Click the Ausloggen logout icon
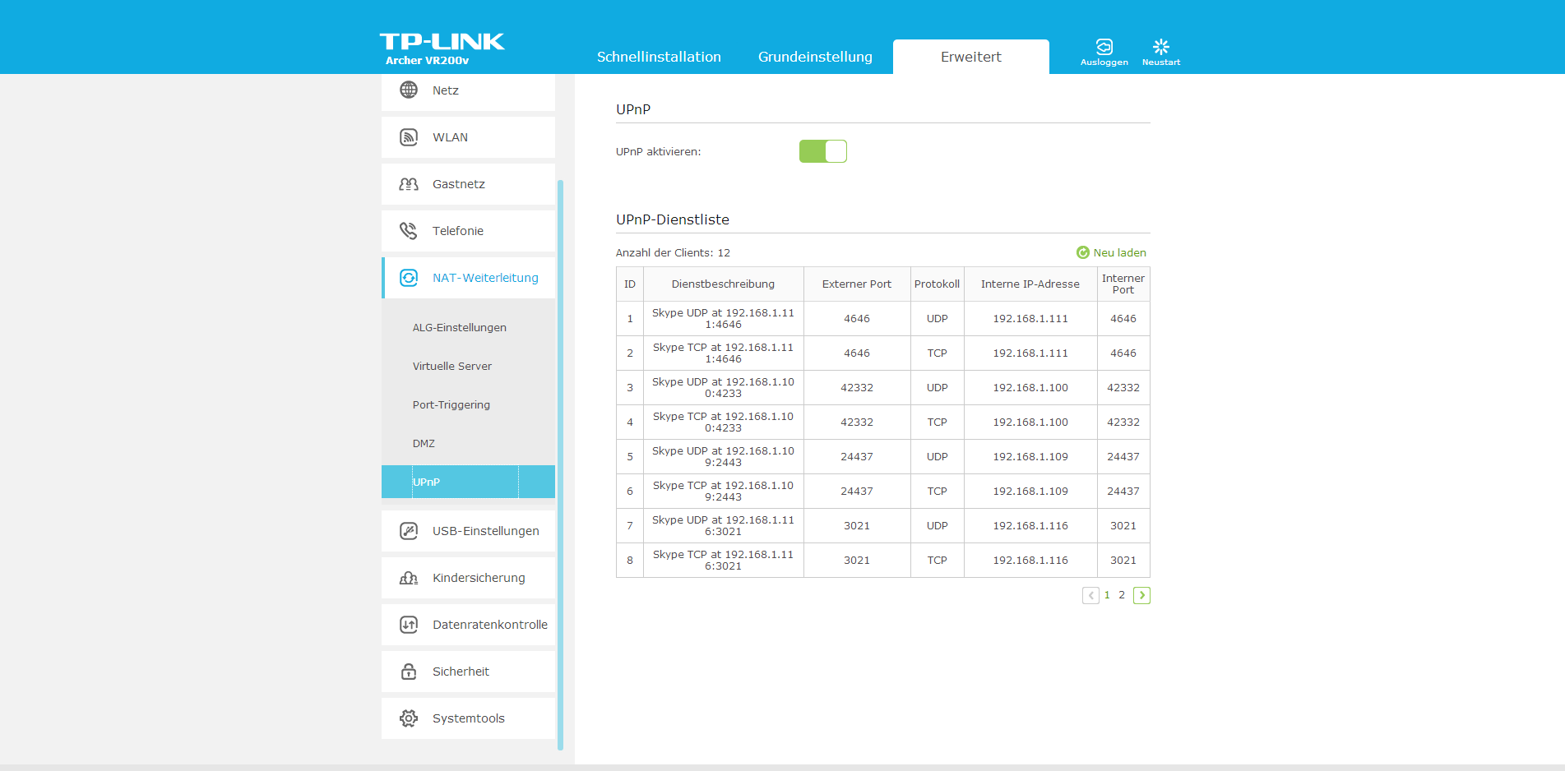Screen dimensions: 1565x771 pyautogui.click(x=1104, y=48)
